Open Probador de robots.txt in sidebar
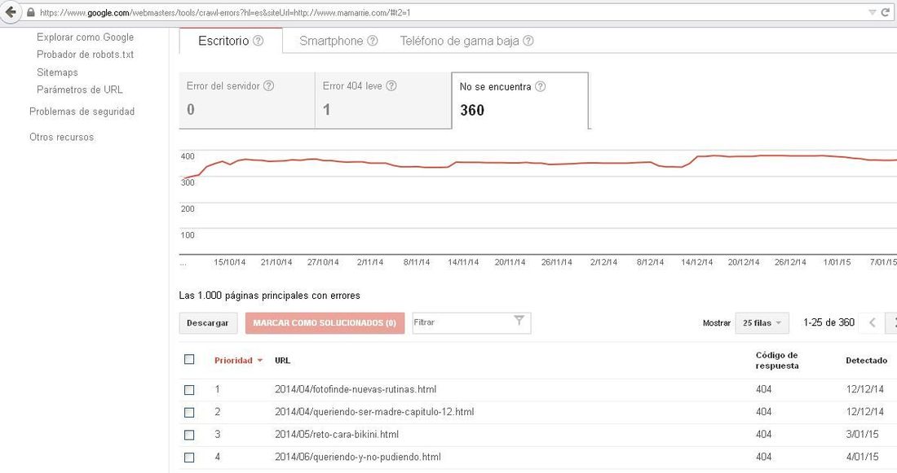897x473 pixels. pos(86,55)
